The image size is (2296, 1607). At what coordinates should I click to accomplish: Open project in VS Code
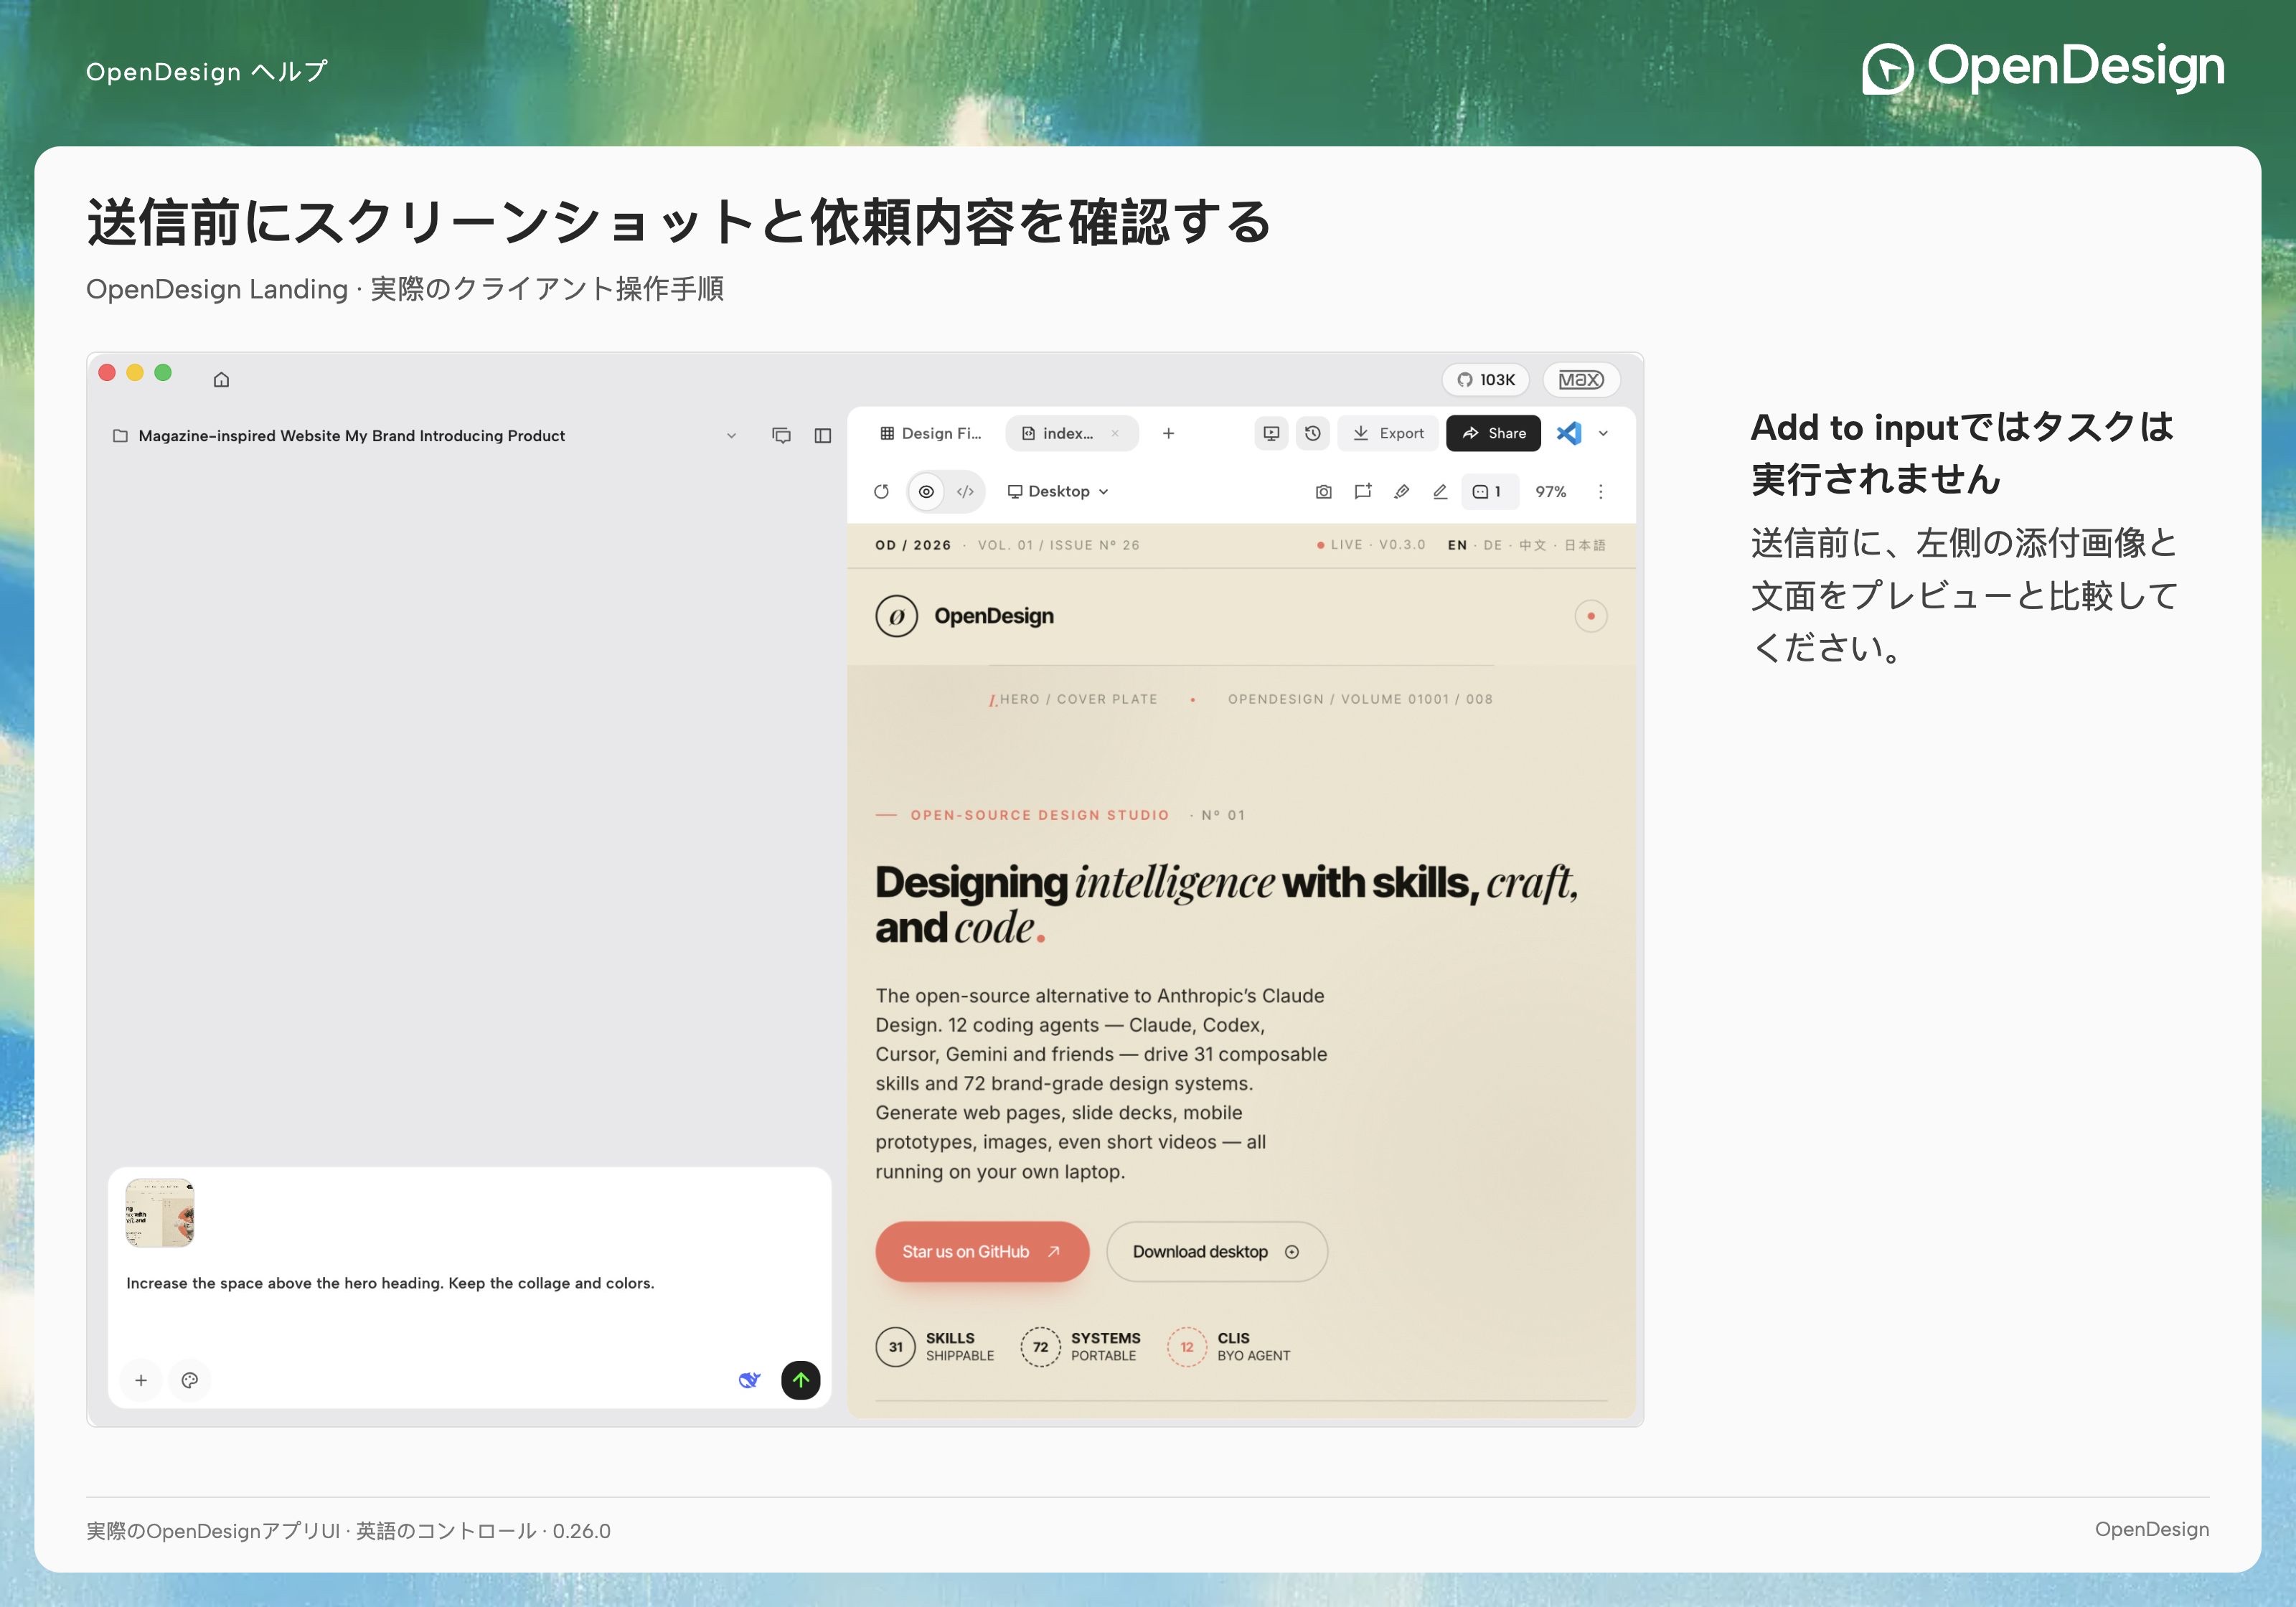(x=1569, y=434)
